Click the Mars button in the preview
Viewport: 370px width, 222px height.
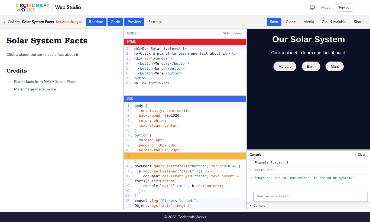coord(335,66)
